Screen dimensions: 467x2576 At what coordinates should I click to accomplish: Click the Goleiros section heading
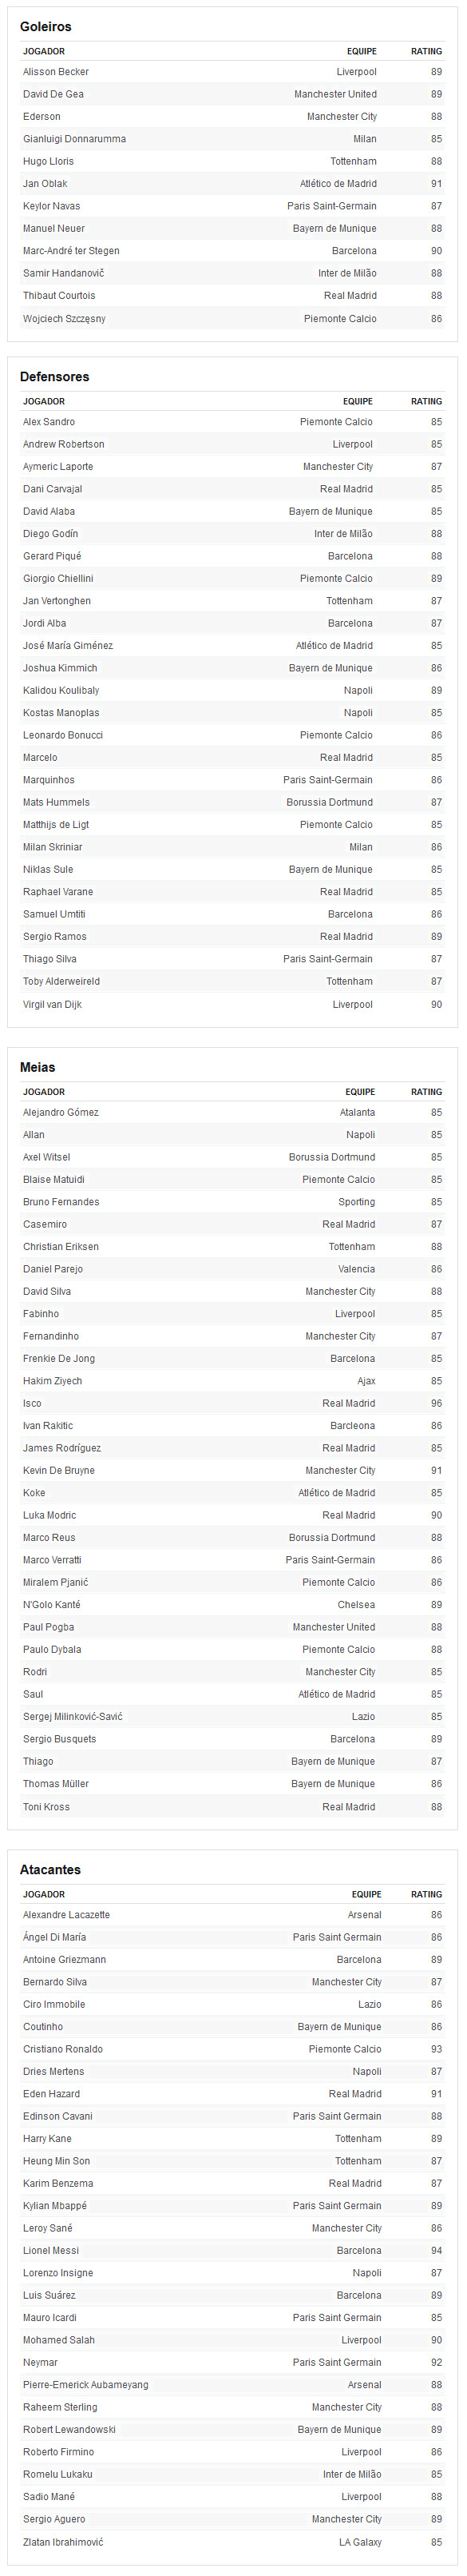pyautogui.click(x=46, y=26)
